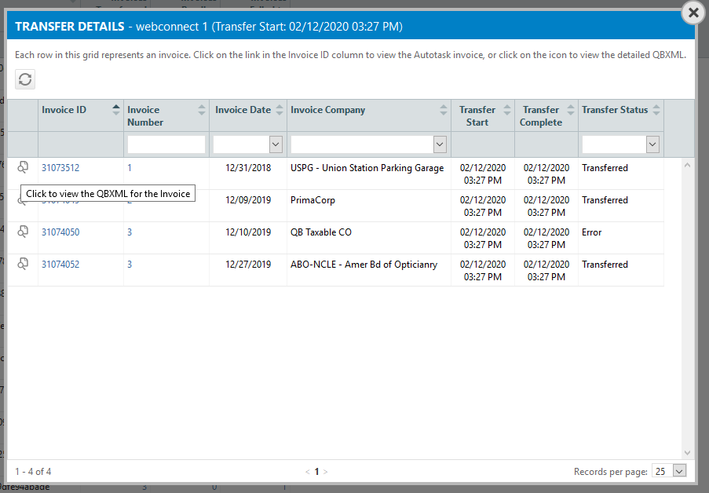709x493 pixels.
Task: Click the Invoice Company column header
Action: 327,110
